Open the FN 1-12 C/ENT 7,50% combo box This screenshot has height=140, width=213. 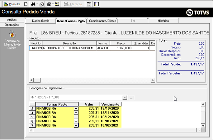[x=78, y=97]
